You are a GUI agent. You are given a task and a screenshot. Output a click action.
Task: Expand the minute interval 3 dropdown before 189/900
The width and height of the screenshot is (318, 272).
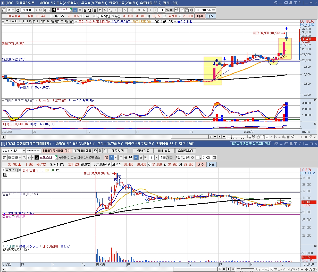(x=156, y=157)
